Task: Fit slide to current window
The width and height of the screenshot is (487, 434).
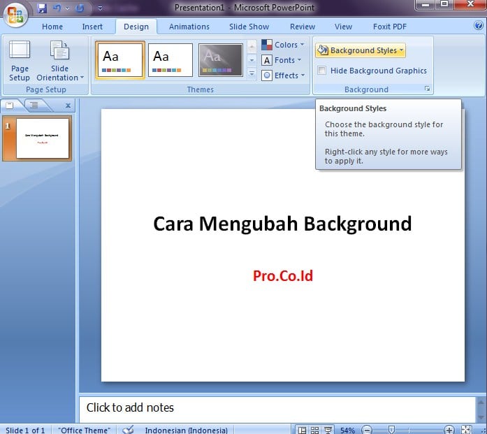Action: tap(467, 430)
